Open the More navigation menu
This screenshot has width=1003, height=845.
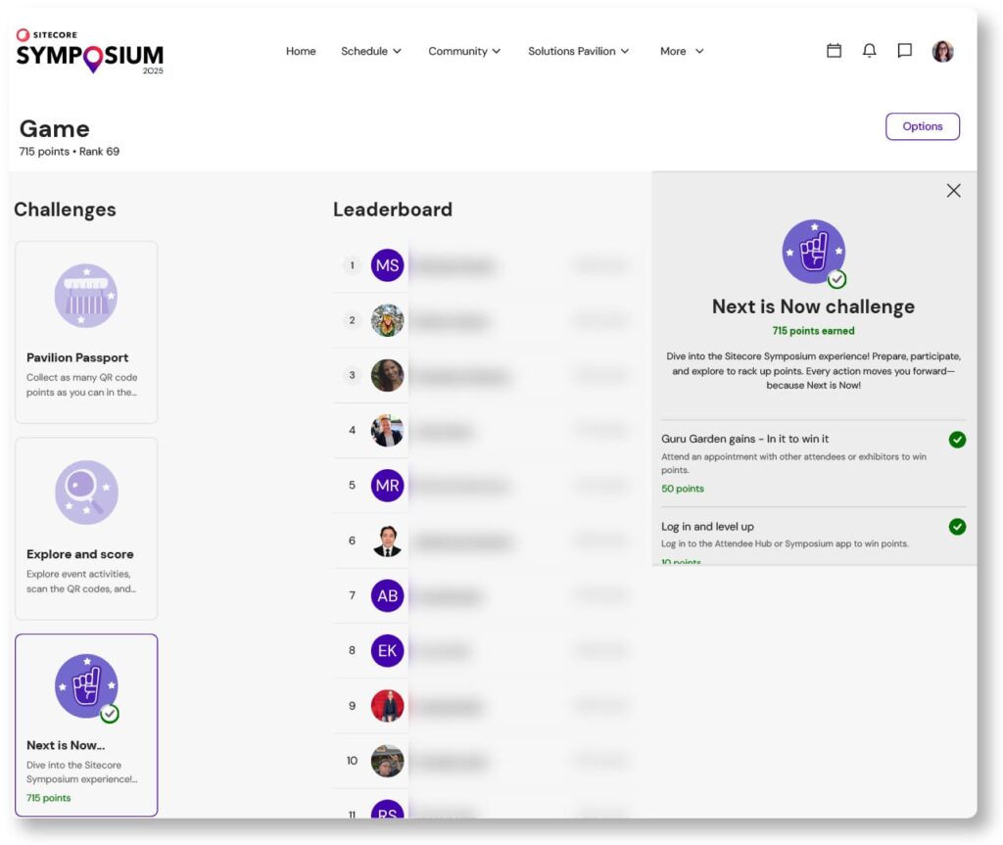[682, 51]
